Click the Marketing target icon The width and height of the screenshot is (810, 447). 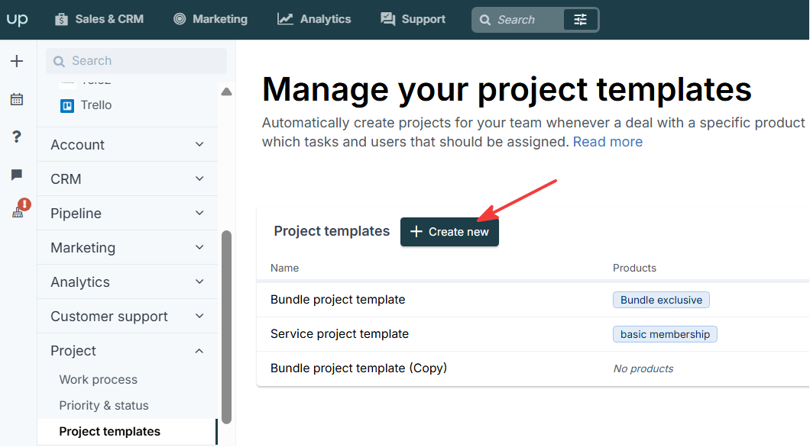point(180,19)
